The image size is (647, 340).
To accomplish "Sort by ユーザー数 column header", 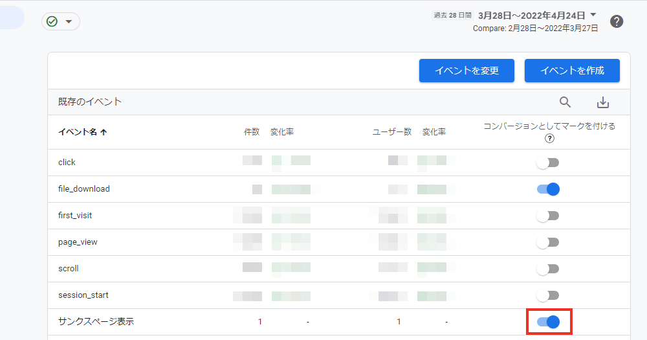I will click(391, 132).
